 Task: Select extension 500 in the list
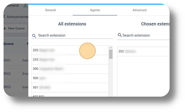pyautogui.click(x=70, y=78)
